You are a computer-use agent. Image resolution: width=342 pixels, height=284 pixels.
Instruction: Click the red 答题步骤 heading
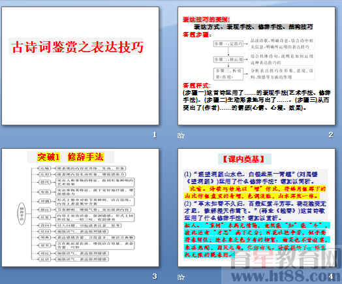point(197,35)
